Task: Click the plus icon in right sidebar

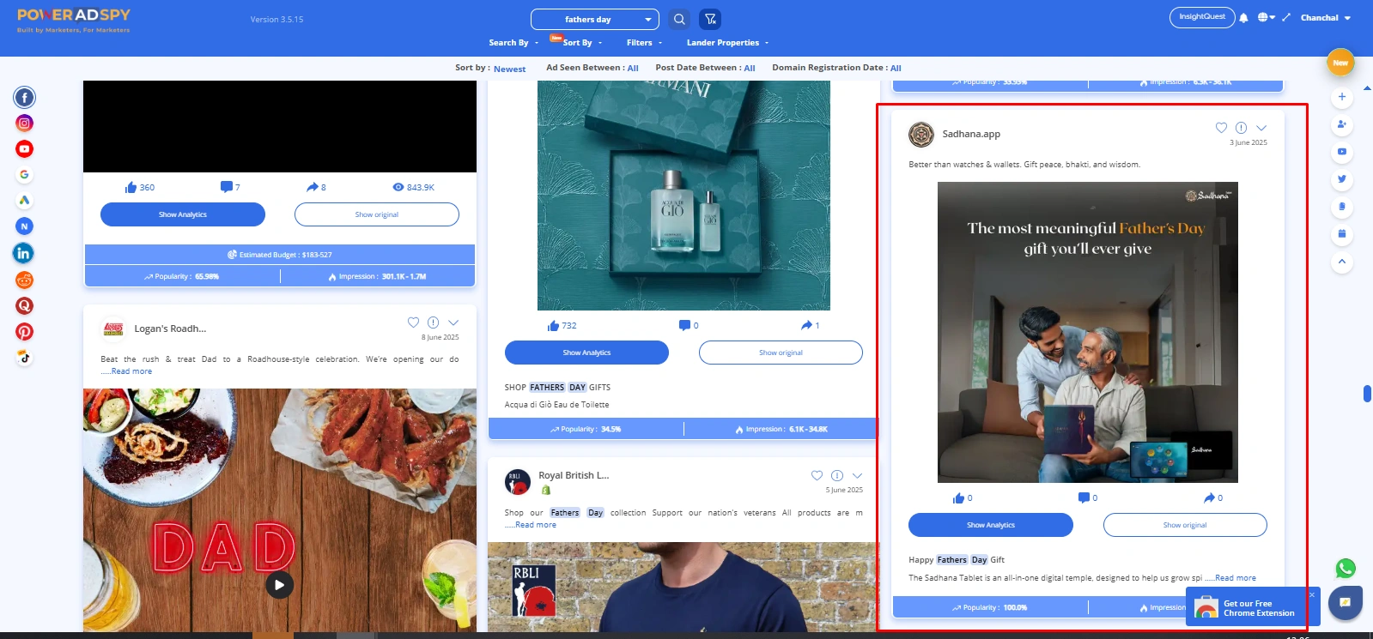Action: click(1341, 97)
